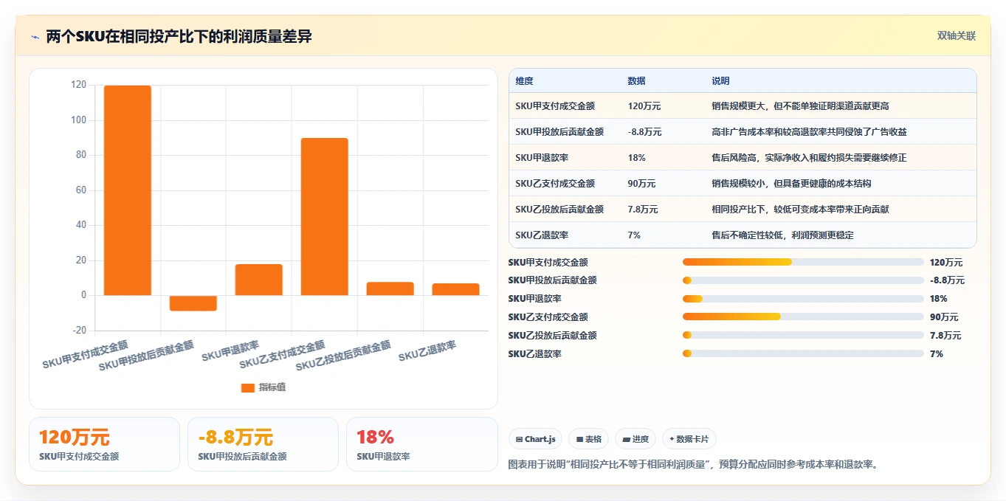The image size is (1006, 501).
Task: Select the 表格 tag button
Action: point(588,439)
